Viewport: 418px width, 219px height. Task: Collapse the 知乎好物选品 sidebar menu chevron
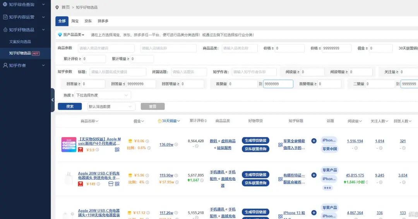(x=43, y=29)
